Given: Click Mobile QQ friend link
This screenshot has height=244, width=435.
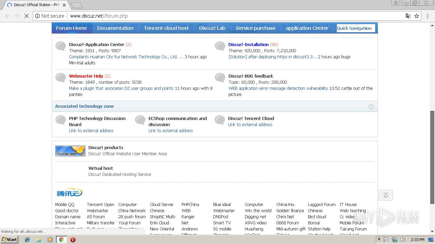Looking at the screenshot, I should (65, 204).
